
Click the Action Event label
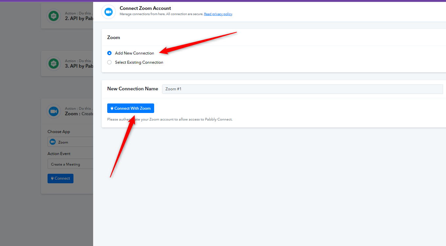tap(59, 154)
